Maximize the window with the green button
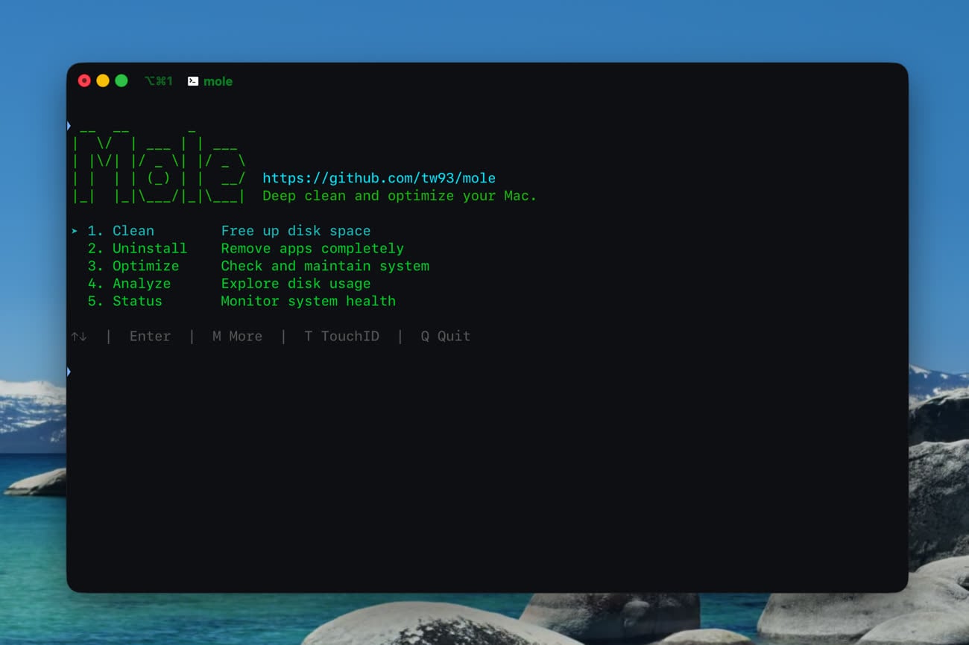This screenshot has height=645, width=969. (121, 80)
